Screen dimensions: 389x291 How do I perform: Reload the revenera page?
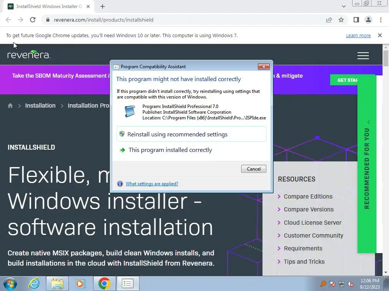(33, 20)
